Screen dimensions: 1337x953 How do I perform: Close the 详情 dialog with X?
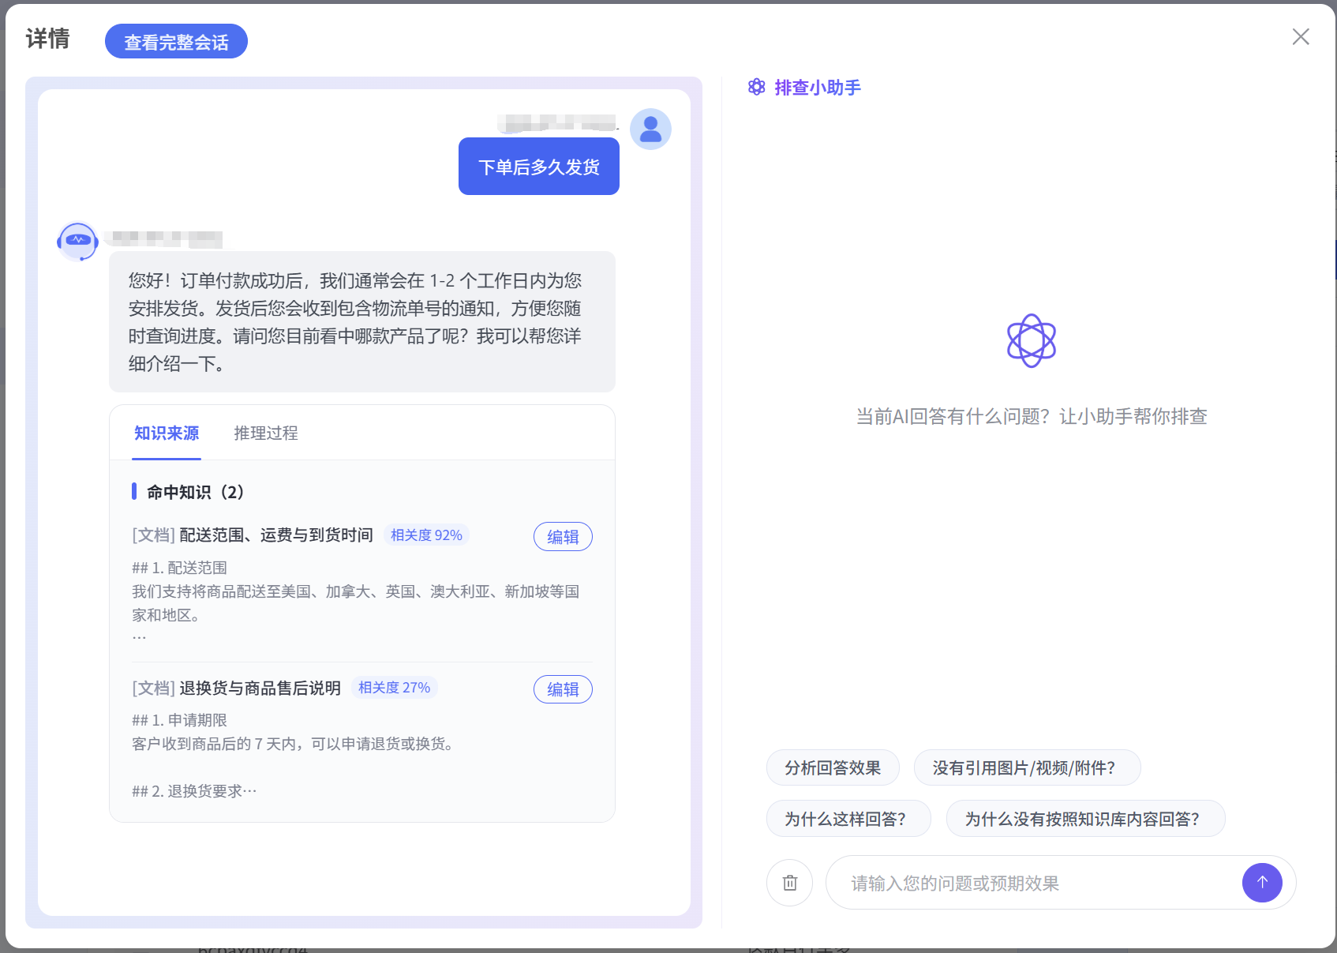pos(1301,36)
